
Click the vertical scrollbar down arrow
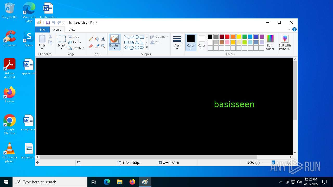(x=295, y=153)
